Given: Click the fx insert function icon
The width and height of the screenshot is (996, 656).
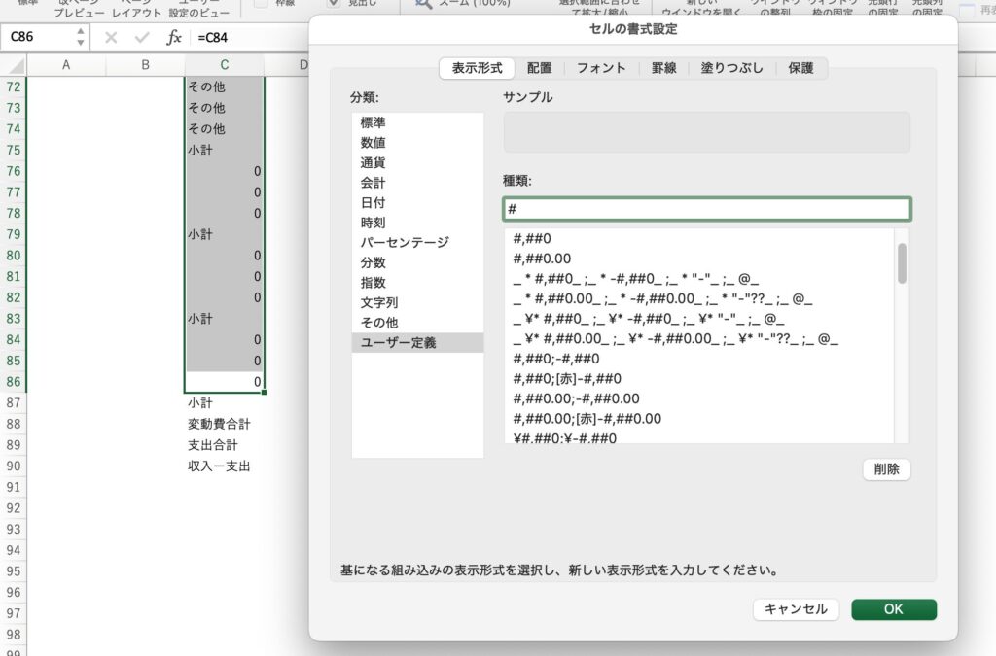Looking at the screenshot, I should [x=174, y=37].
